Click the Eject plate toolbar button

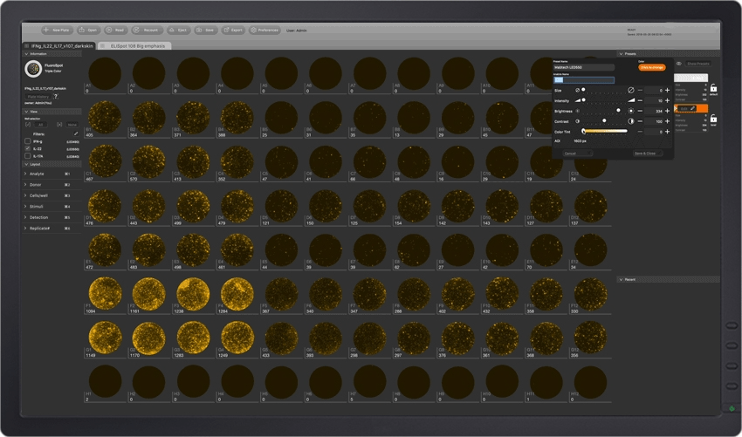point(178,30)
